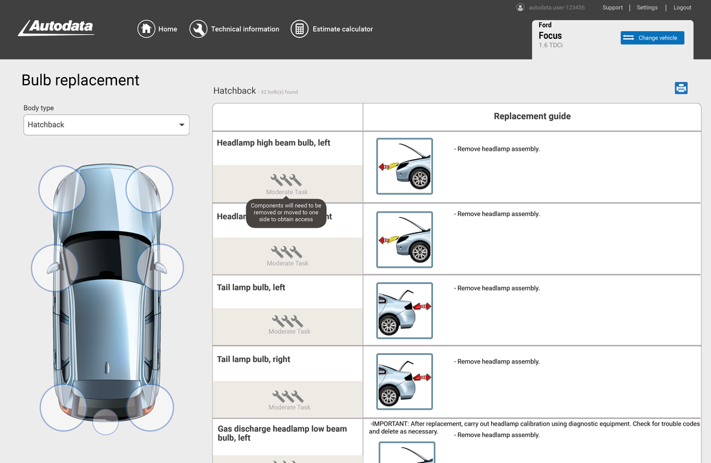Click the print icon above the table

tap(681, 88)
